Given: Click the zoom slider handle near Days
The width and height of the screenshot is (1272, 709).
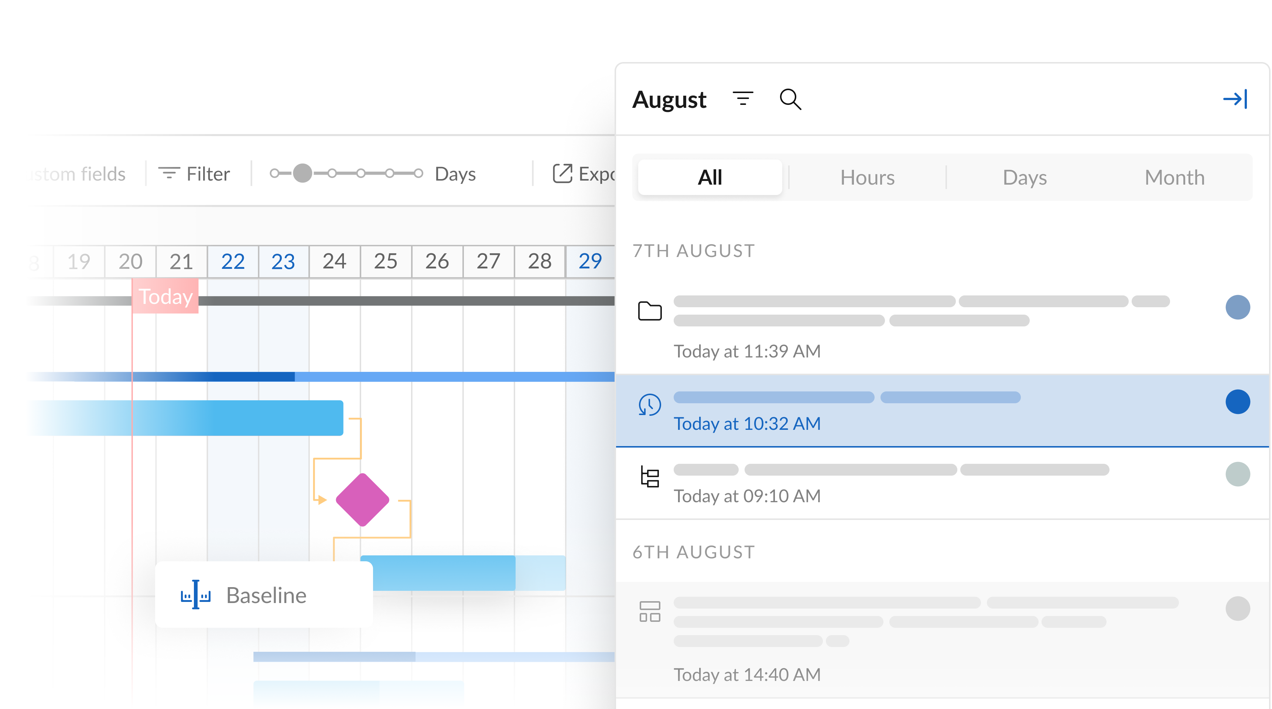Looking at the screenshot, I should [x=302, y=173].
